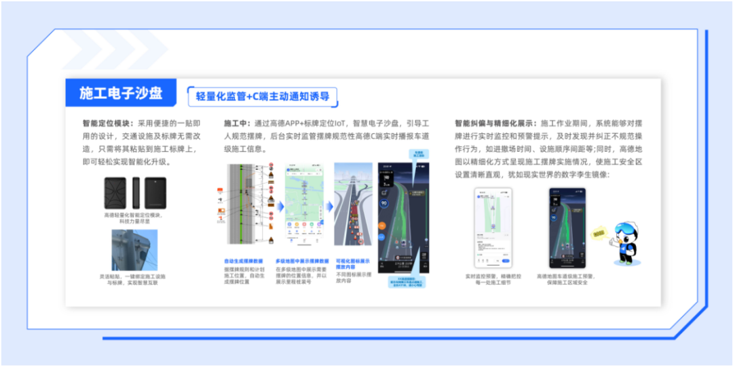Open the 3D road with construction trucks image
Screen dimensions: 733x367
pos(353,207)
